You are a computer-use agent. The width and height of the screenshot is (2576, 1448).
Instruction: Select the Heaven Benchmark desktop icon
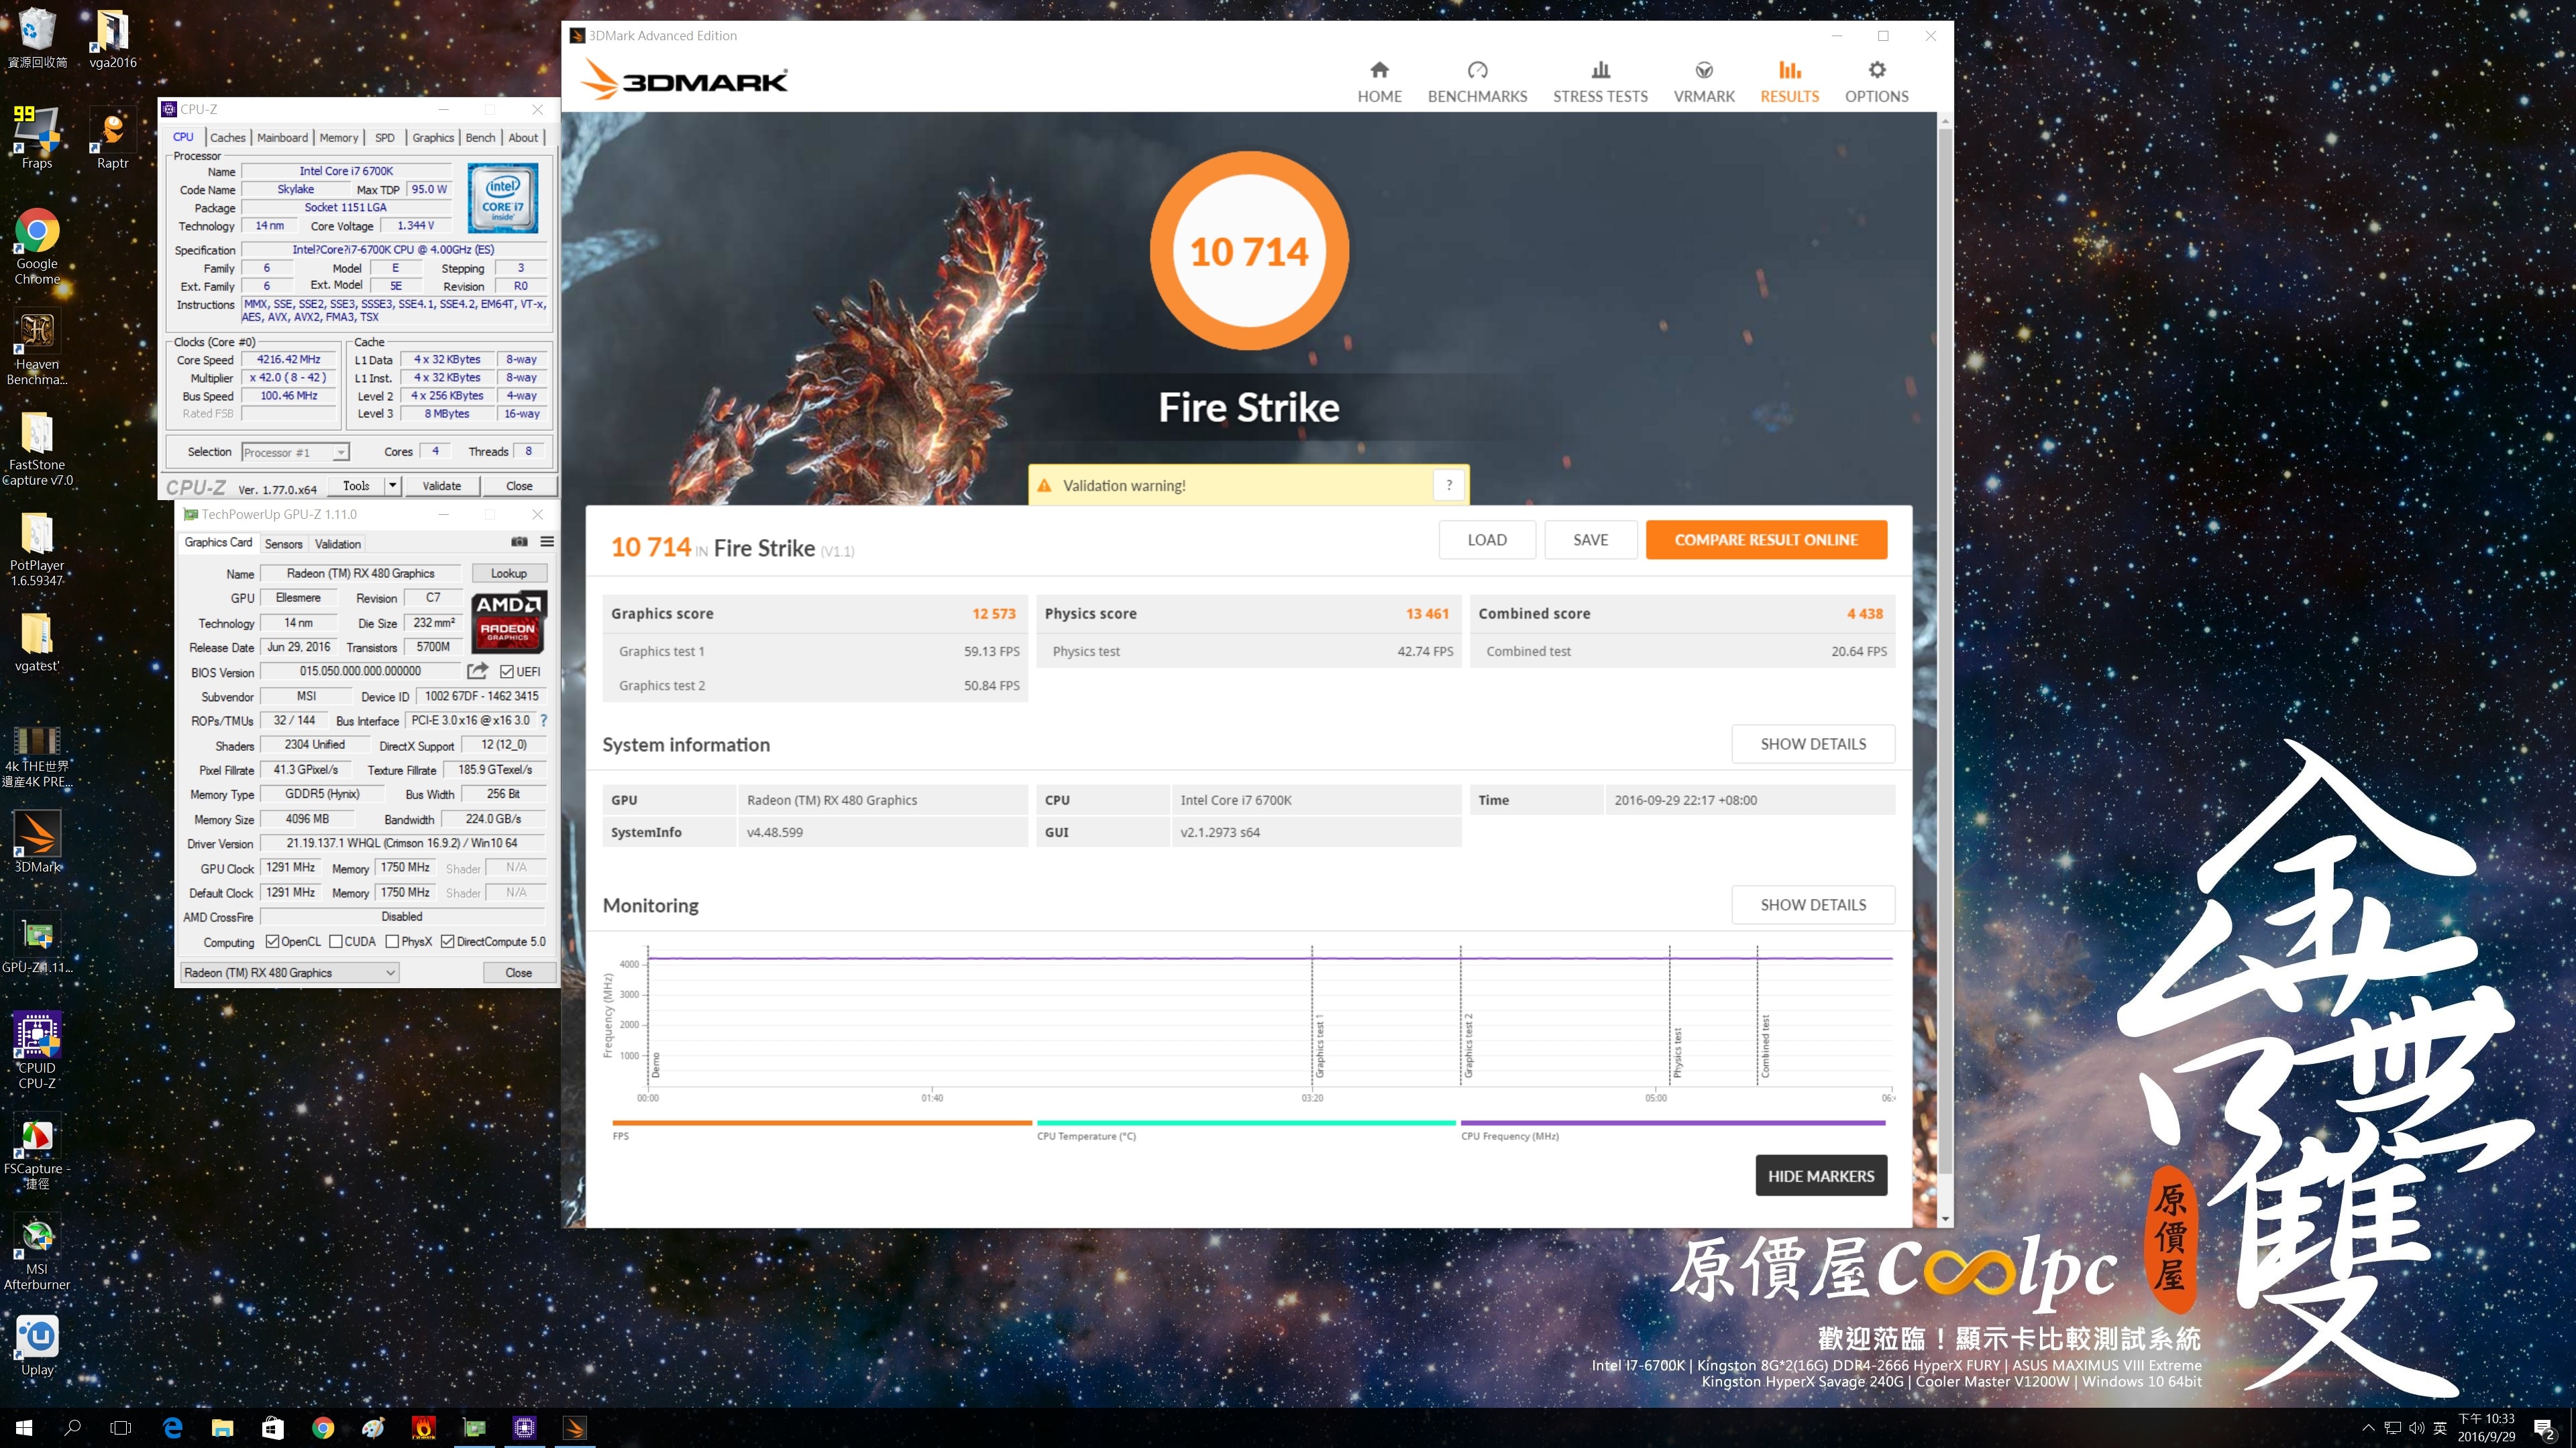pyautogui.click(x=37, y=348)
